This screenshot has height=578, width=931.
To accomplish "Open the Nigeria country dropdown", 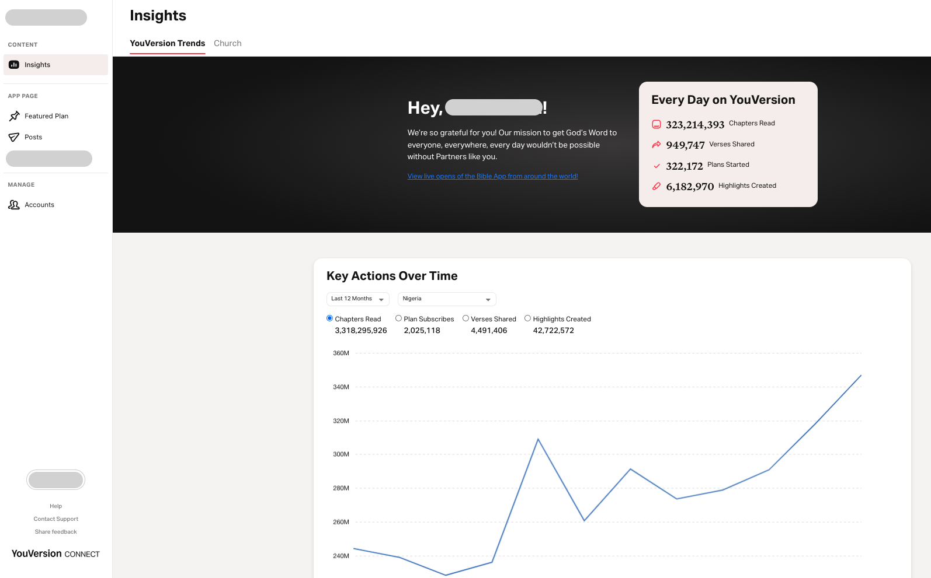I will [x=447, y=299].
